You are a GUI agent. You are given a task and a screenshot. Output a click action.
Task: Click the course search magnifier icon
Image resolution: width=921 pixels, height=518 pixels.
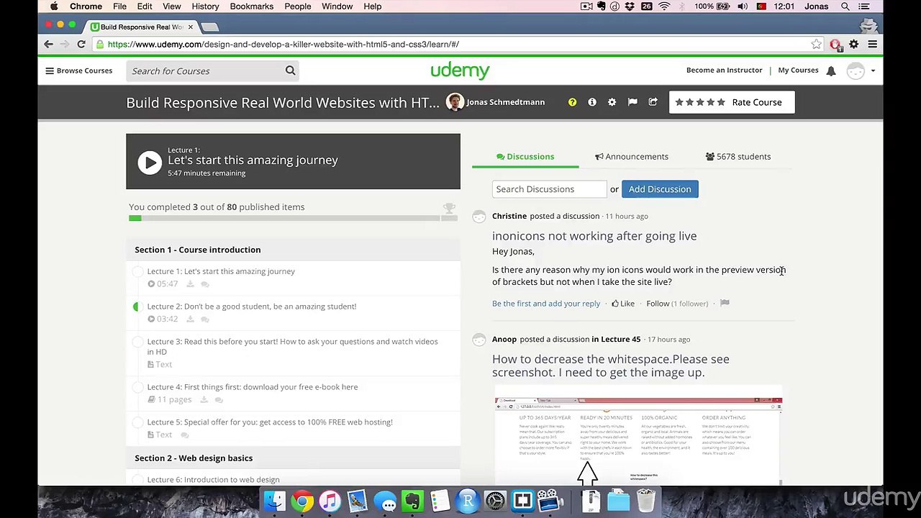click(291, 71)
